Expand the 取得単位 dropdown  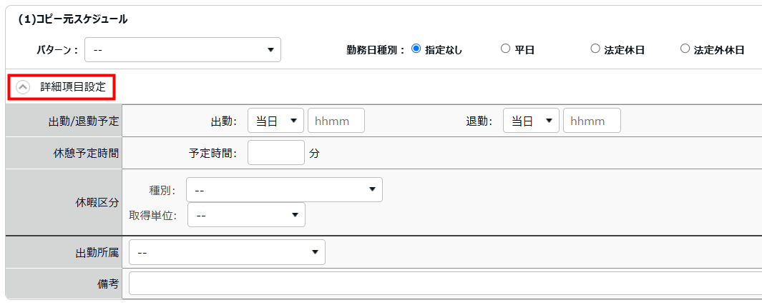pyautogui.click(x=246, y=214)
